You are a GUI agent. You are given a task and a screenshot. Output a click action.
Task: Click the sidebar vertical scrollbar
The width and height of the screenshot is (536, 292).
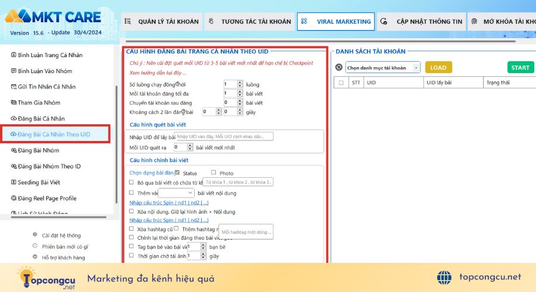[x=117, y=145]
